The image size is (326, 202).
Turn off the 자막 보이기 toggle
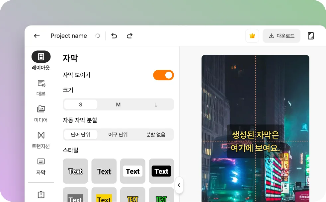click(x=163, y=75)
